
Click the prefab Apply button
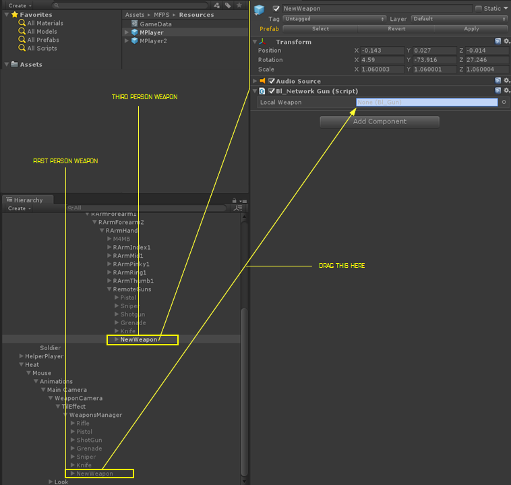tap(471, 29)
